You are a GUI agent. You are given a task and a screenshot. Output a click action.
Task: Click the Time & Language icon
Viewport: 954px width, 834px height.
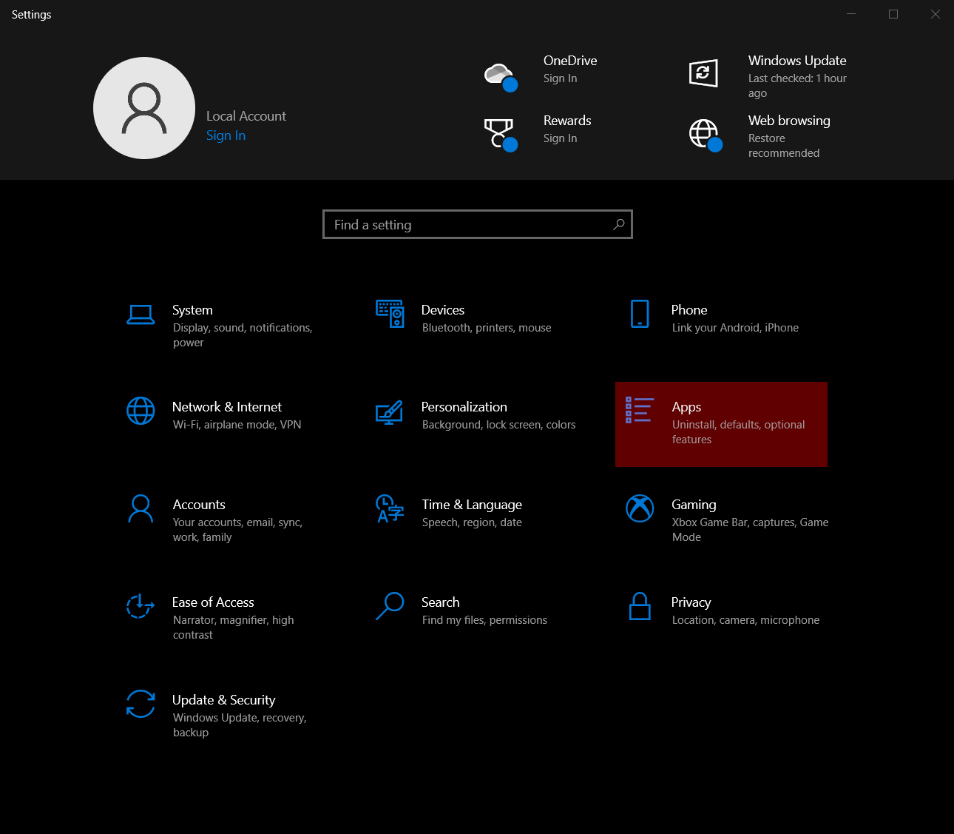(390, 509)
